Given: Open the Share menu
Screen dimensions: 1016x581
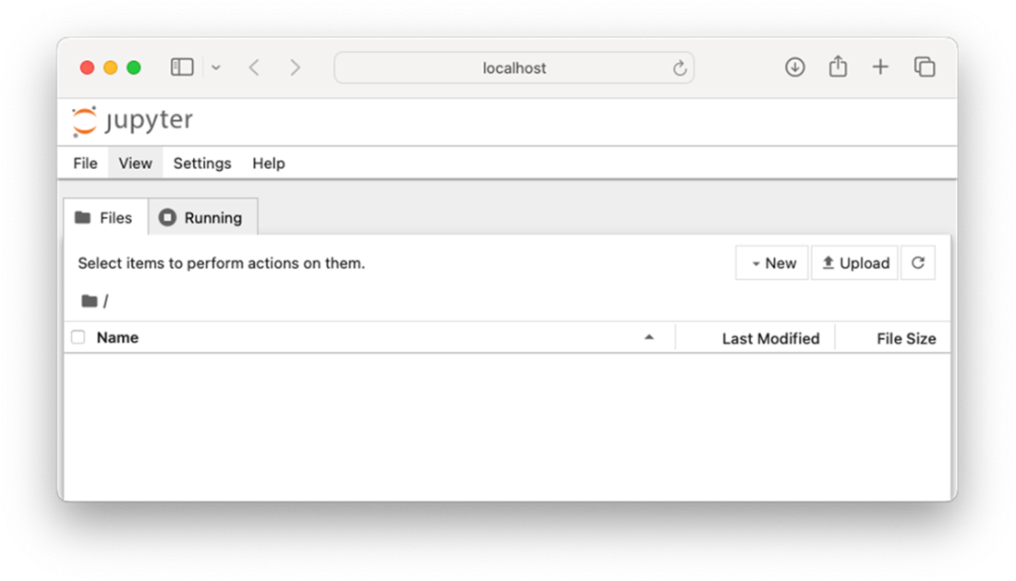Looking at the screenshot, I should [x=838, y=67].
